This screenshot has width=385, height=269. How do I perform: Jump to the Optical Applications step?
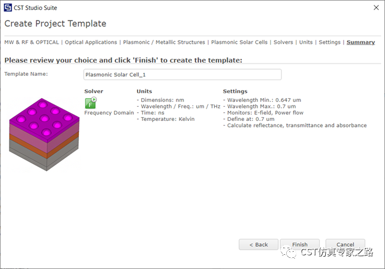tap(91, 43)
